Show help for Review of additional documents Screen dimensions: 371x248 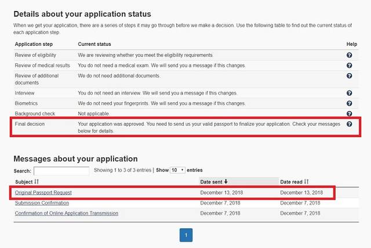pos(350,76)
